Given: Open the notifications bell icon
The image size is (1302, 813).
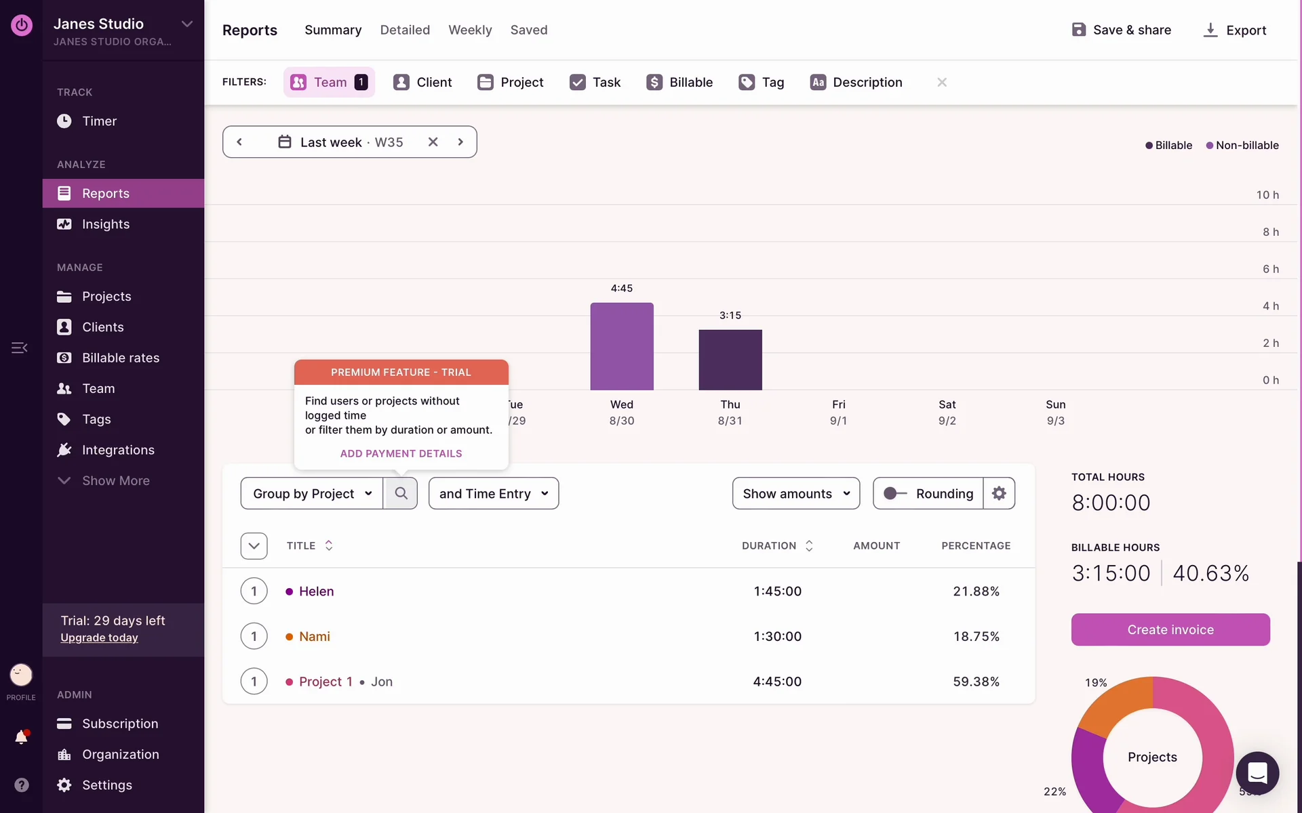Looking at the screenshot, I should [x=21, y=737].
